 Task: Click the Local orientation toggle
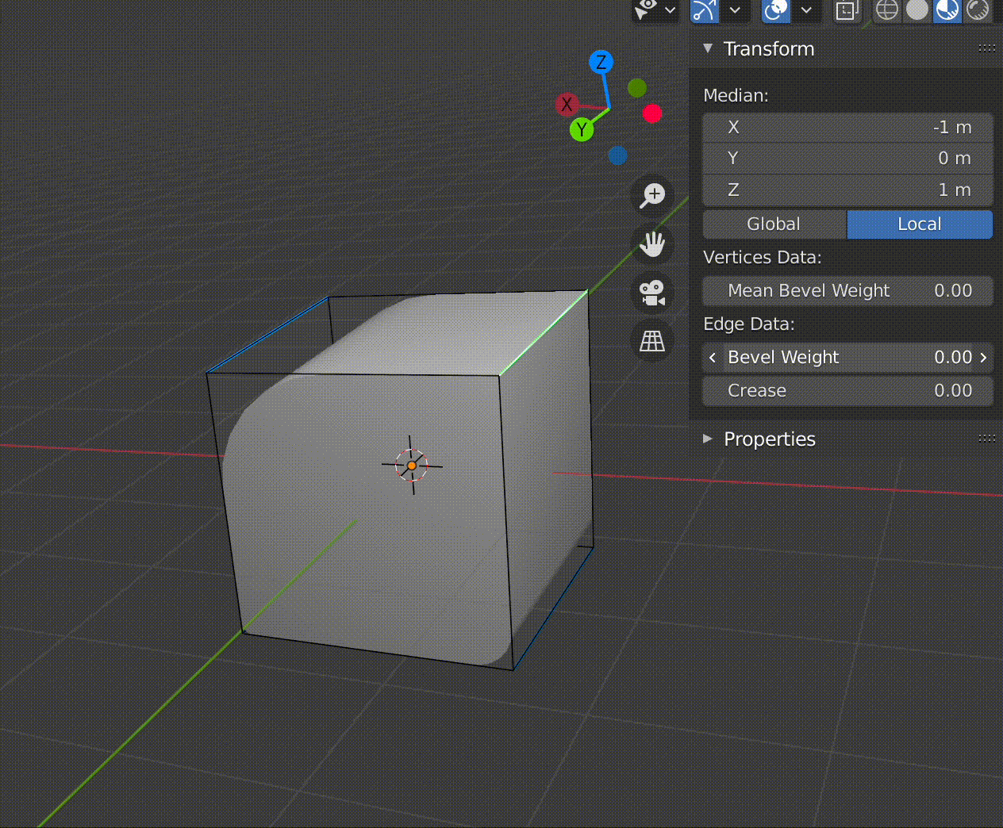(920, 224)
